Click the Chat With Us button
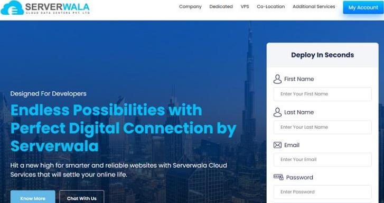This screenshot has width=384, height=203. tap(82, 197)
